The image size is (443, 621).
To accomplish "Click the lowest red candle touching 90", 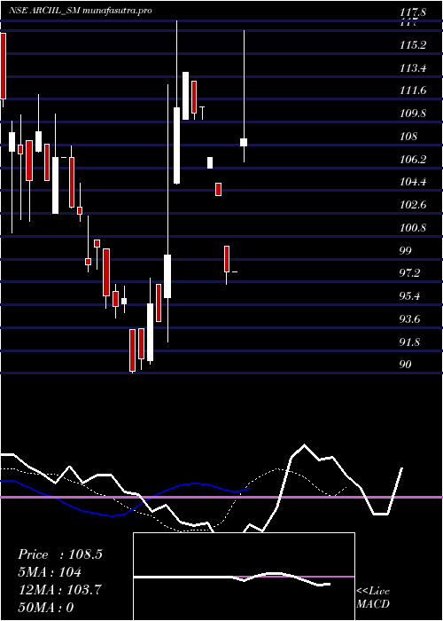I will pyautogui.click(x=132, y=350).
